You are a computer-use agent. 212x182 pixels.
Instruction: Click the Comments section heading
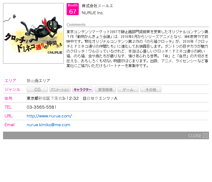76,25
